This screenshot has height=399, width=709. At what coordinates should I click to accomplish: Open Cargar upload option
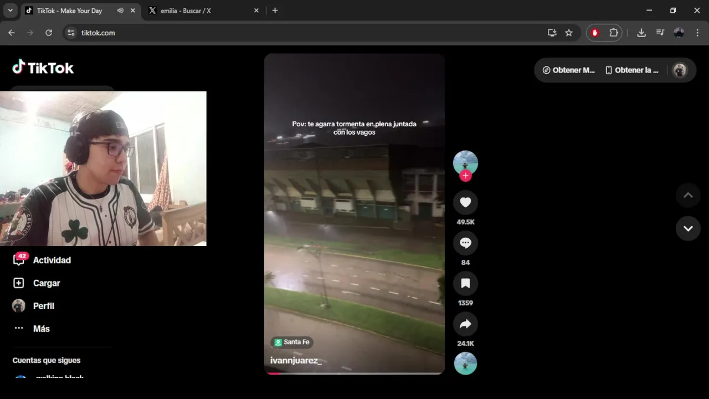[37, 283]
